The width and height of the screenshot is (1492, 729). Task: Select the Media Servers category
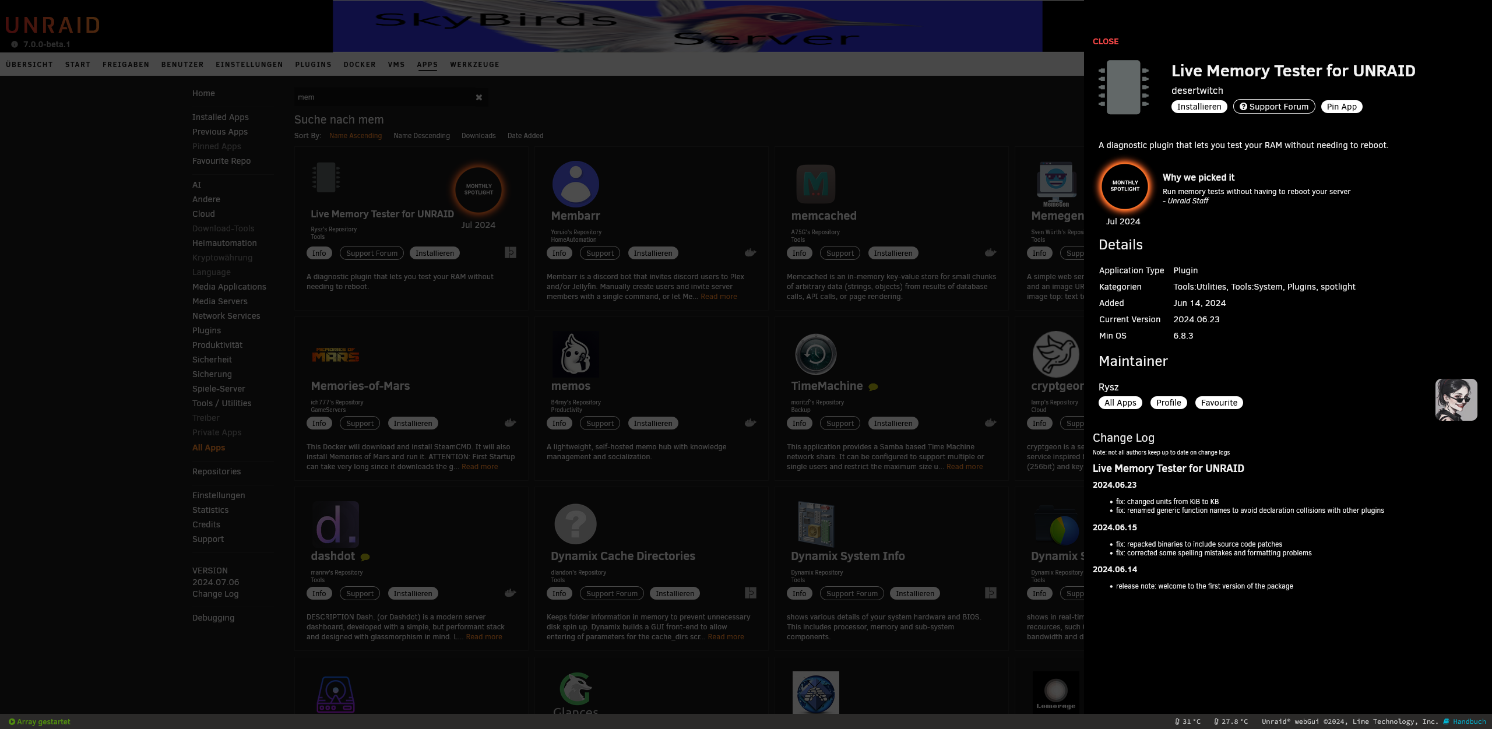(220, 301)
